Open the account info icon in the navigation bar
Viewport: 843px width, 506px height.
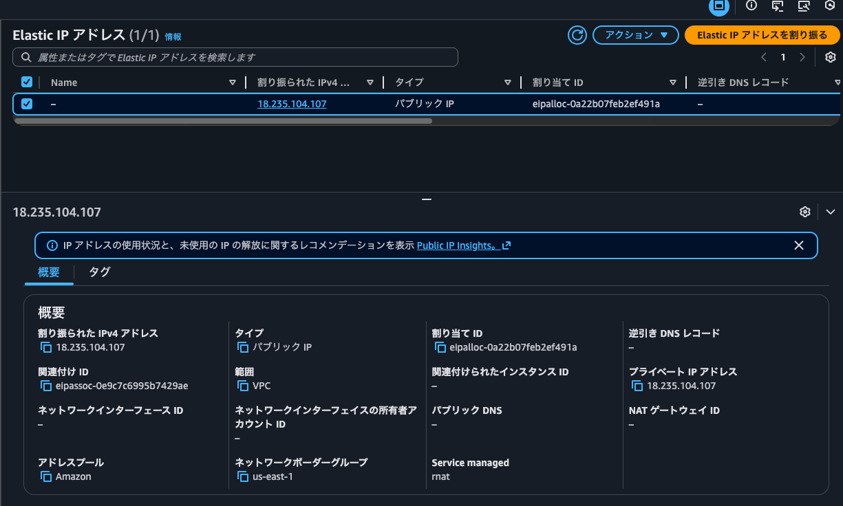point(751,6)
